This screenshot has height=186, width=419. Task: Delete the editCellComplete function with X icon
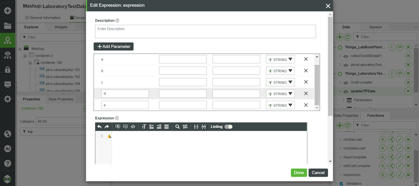coord(408,166)
